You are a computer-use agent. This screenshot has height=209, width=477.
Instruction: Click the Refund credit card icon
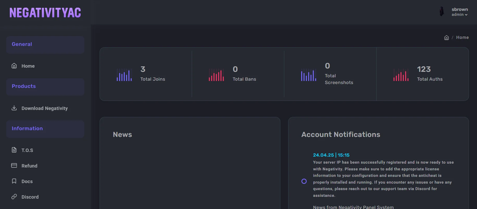coord(14,165)
